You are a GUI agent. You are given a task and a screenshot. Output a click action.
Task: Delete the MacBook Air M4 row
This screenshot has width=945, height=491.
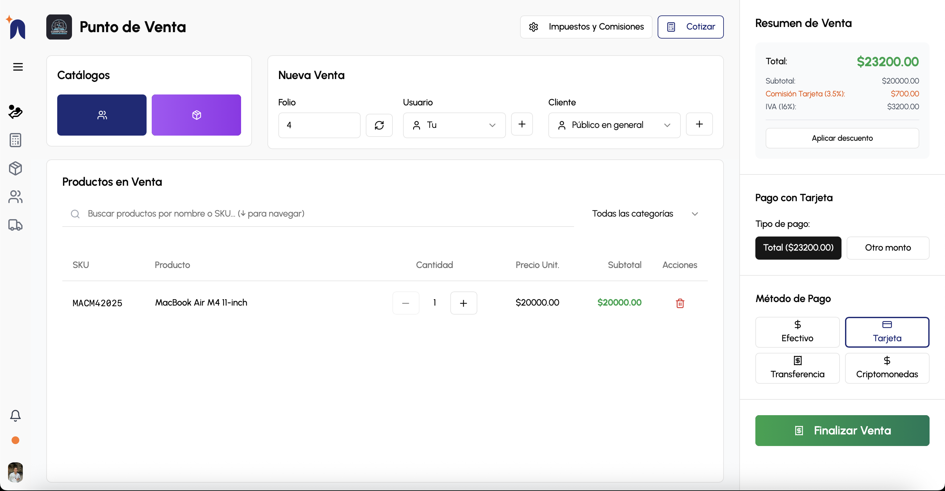[x=680, y=303]
